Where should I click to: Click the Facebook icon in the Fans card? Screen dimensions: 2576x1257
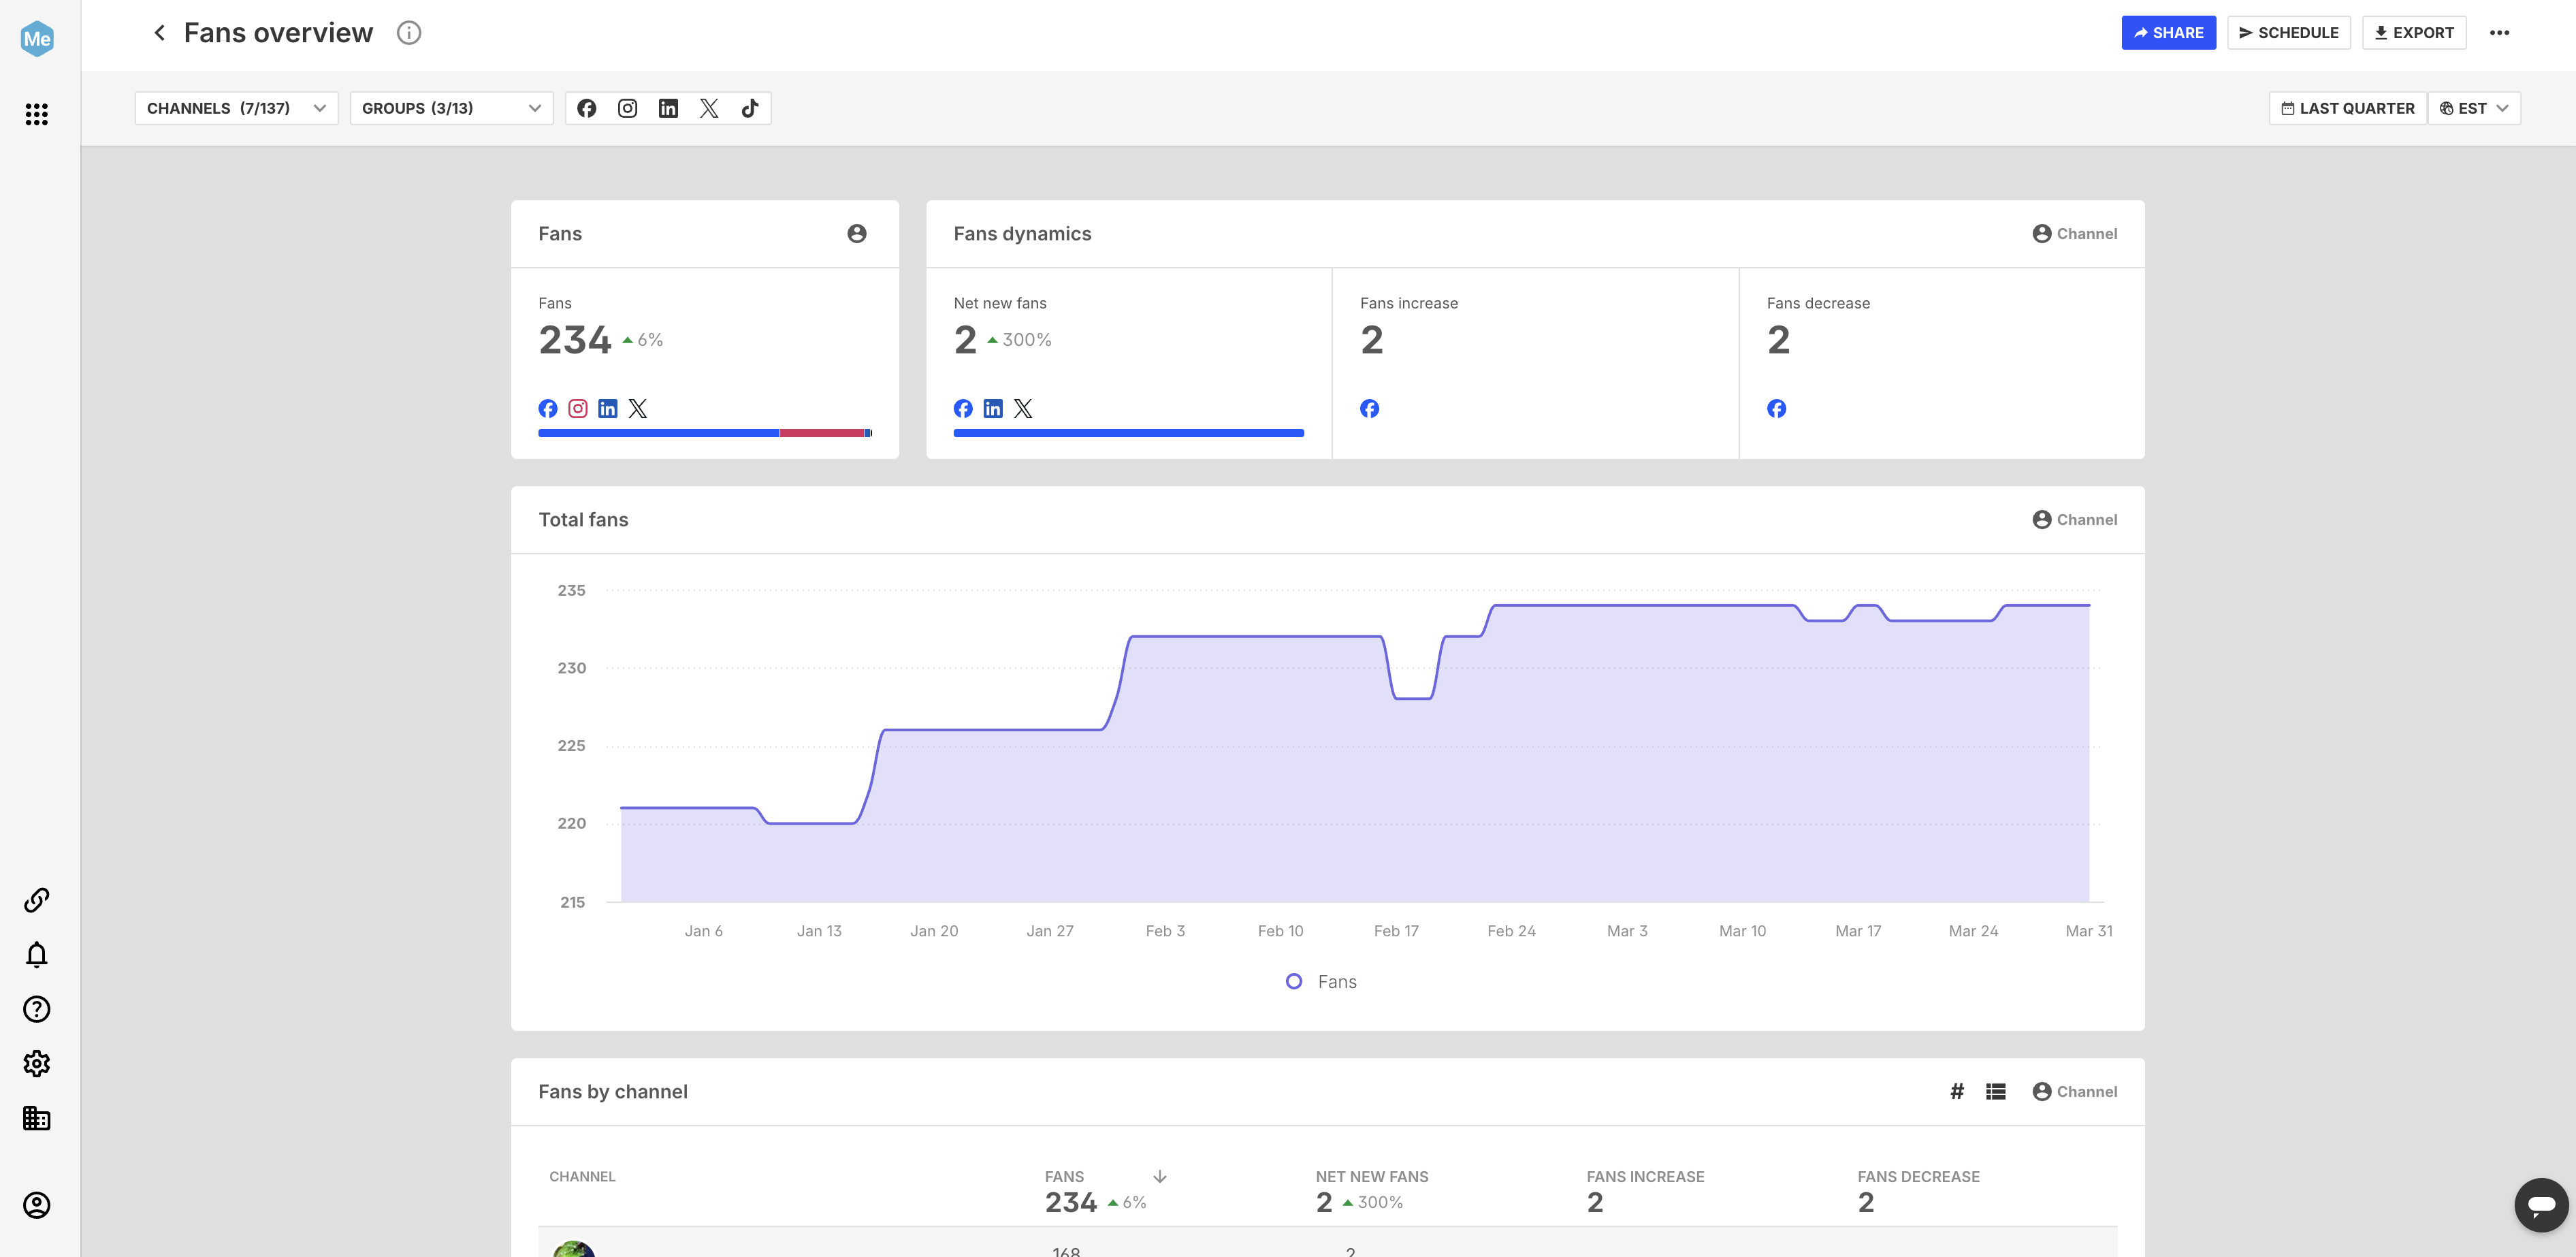[548, 409]
